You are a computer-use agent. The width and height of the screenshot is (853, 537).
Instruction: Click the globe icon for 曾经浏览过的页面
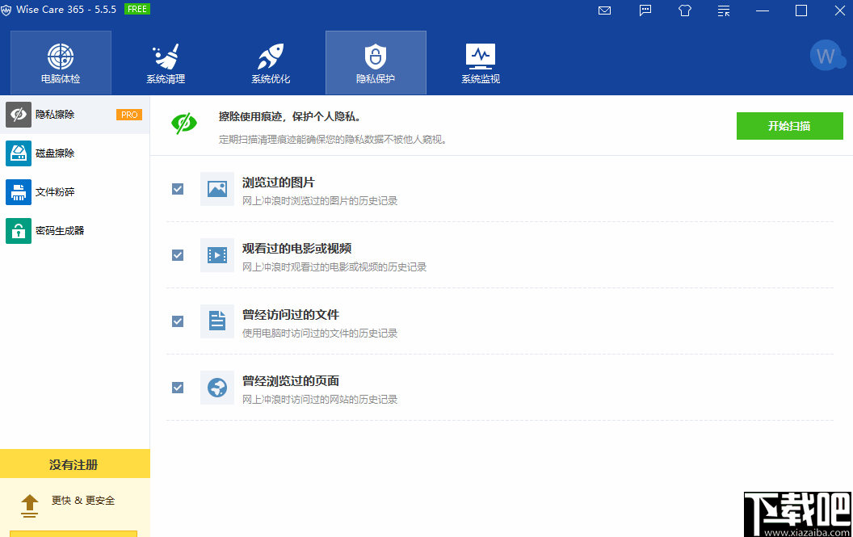pyautogui.click(x=217, y=388)
